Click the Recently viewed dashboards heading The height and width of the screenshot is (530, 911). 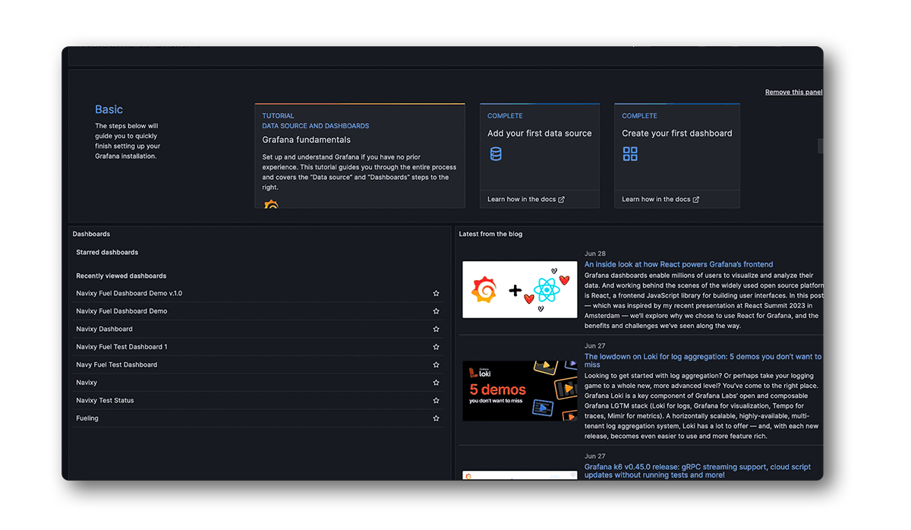tap(121, 276)
